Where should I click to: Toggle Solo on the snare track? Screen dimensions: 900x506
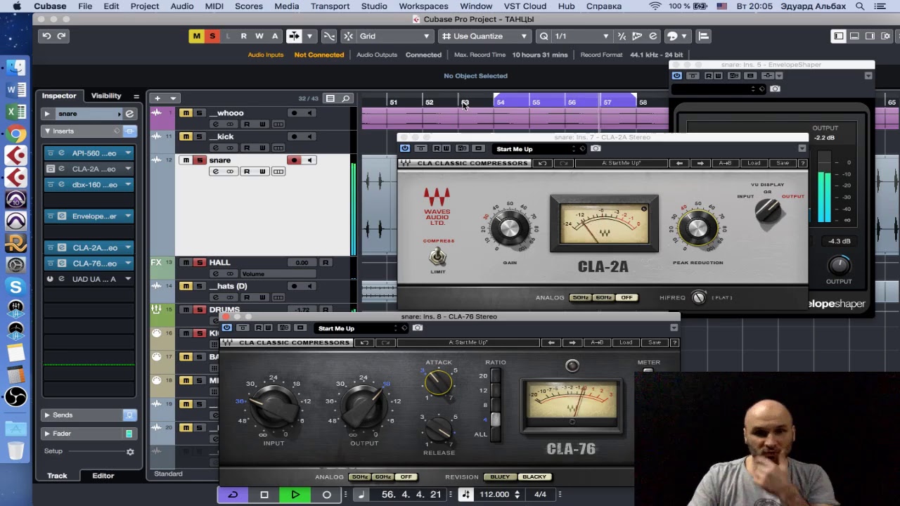(x=200, y=160)
